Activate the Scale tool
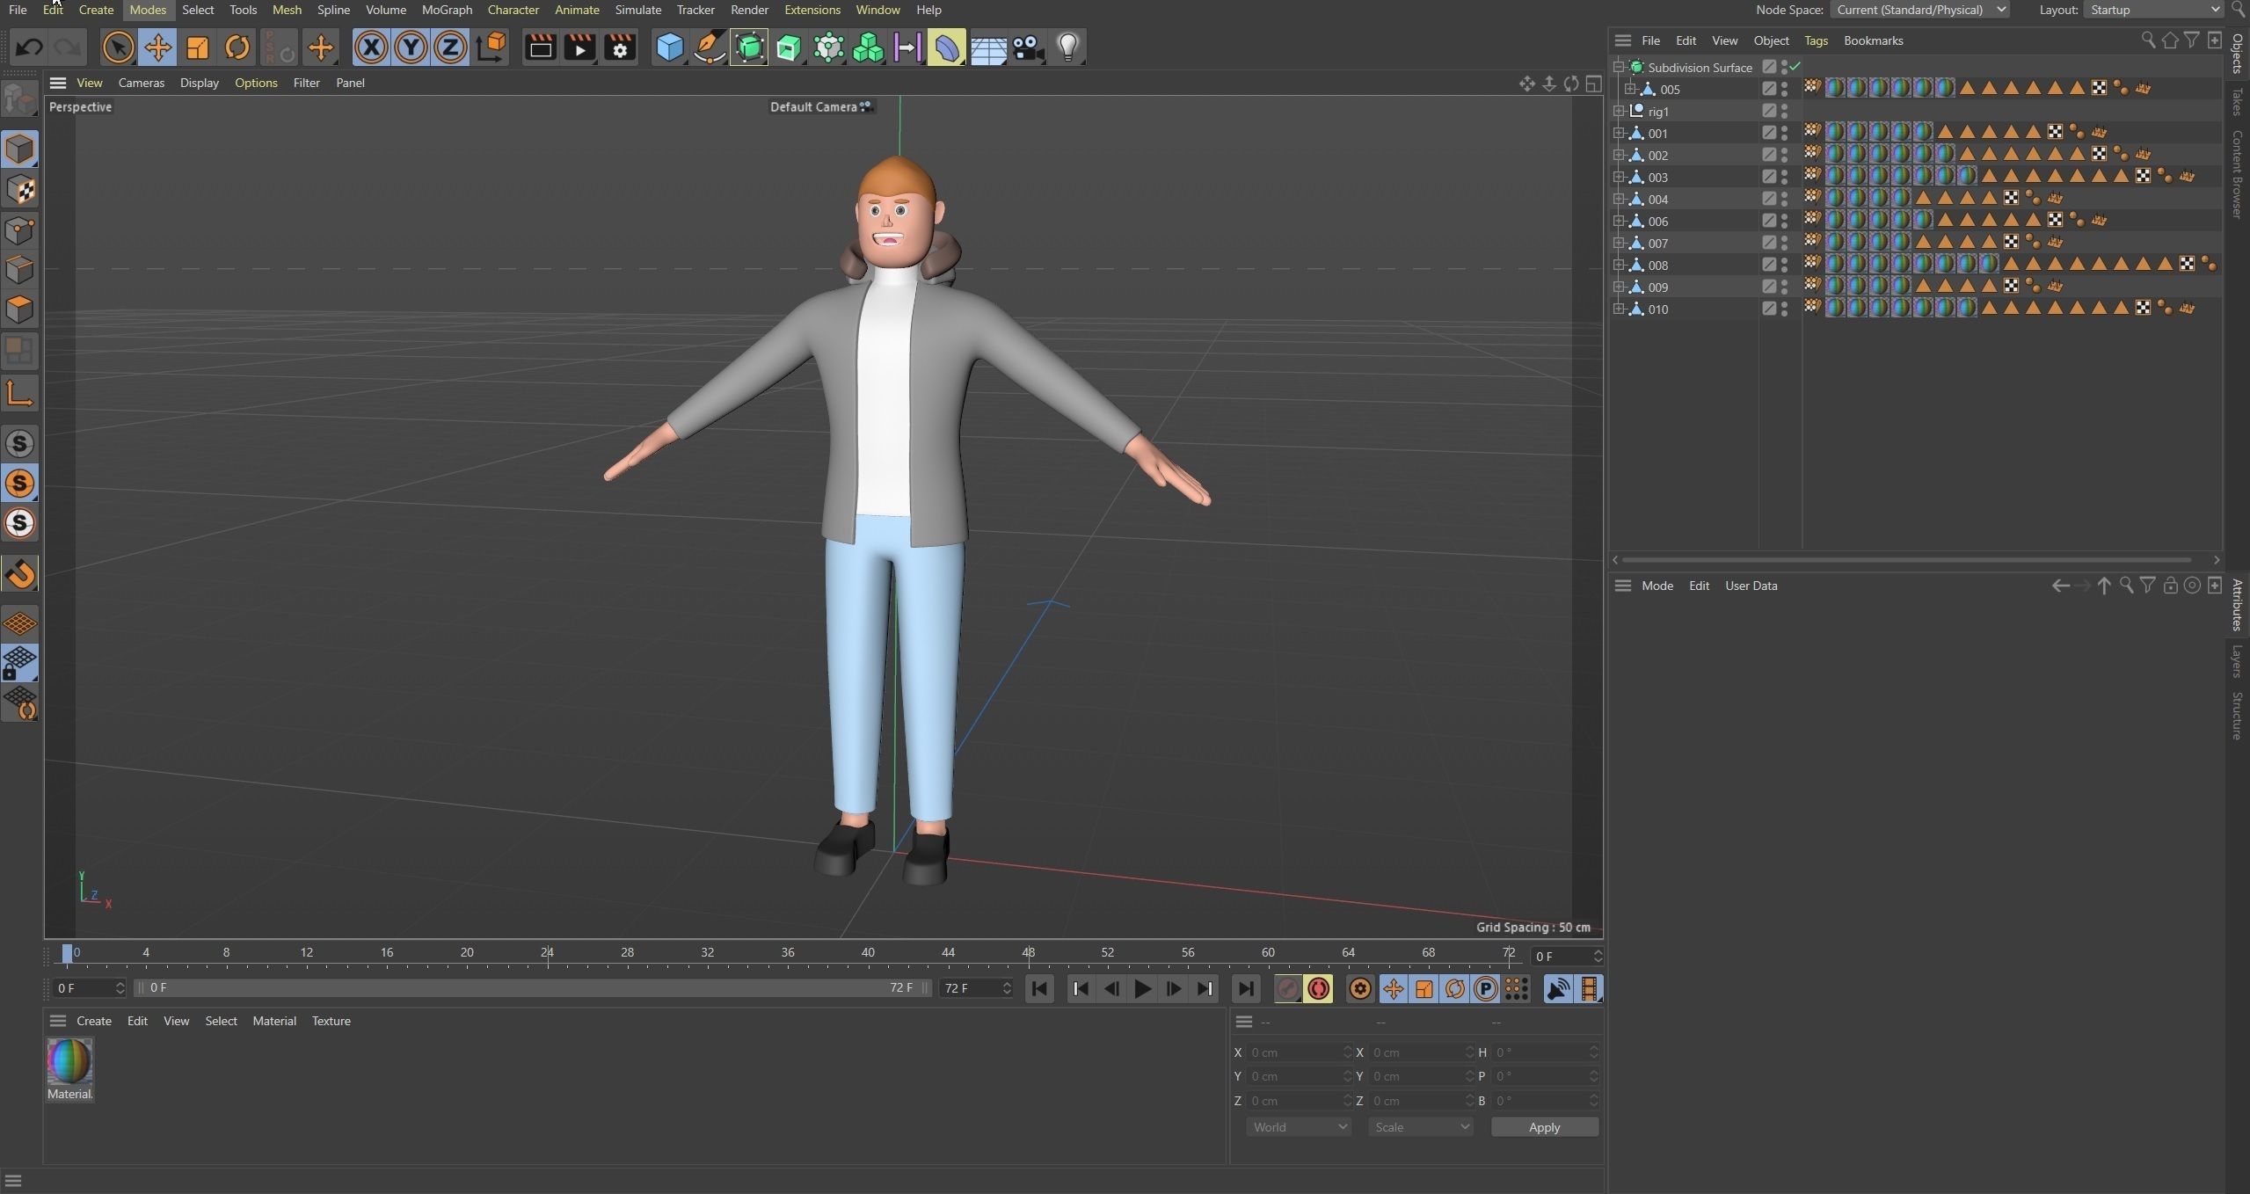This screenshot has height=1194, width=2250. point(198,47)
